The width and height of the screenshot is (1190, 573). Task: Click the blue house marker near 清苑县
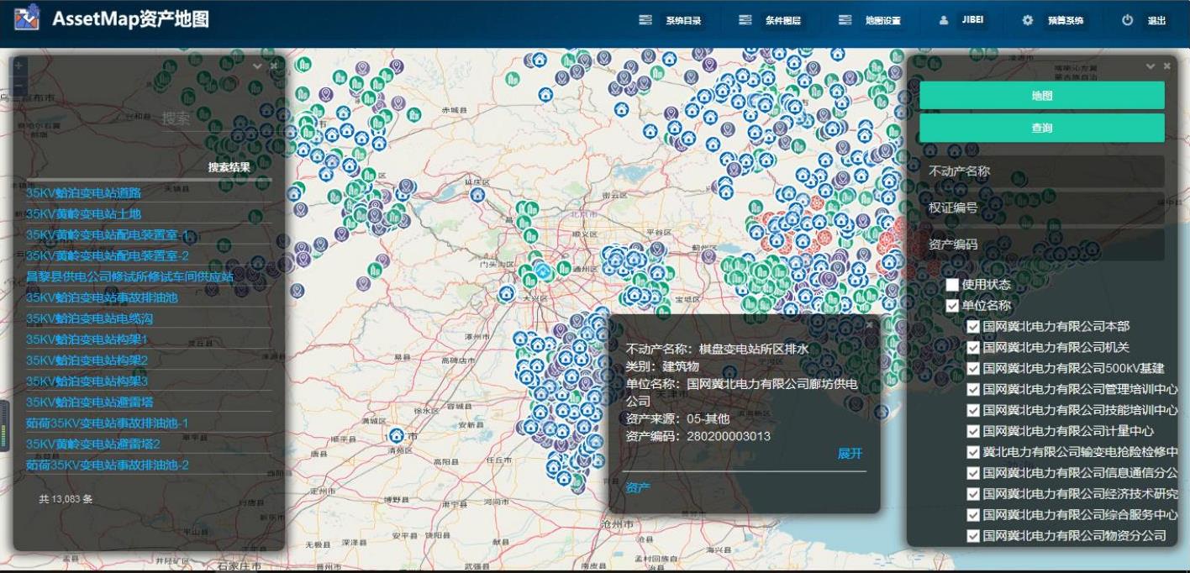[397, 436]
